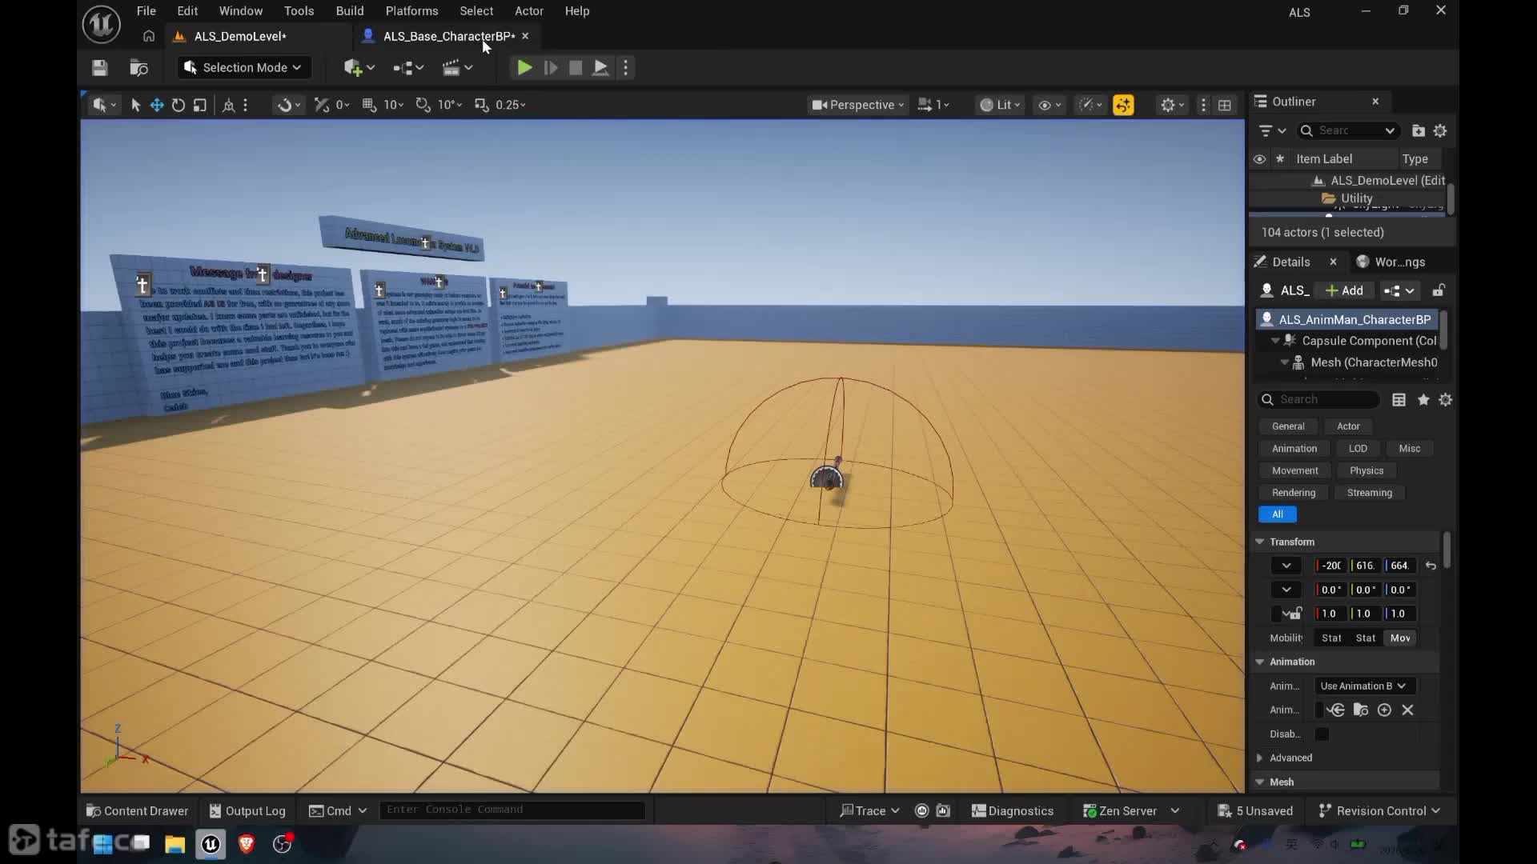The height and width of the screenshot is (864, 1537).
Task: Open Outliner settings gear
Action: point(1440,131)
